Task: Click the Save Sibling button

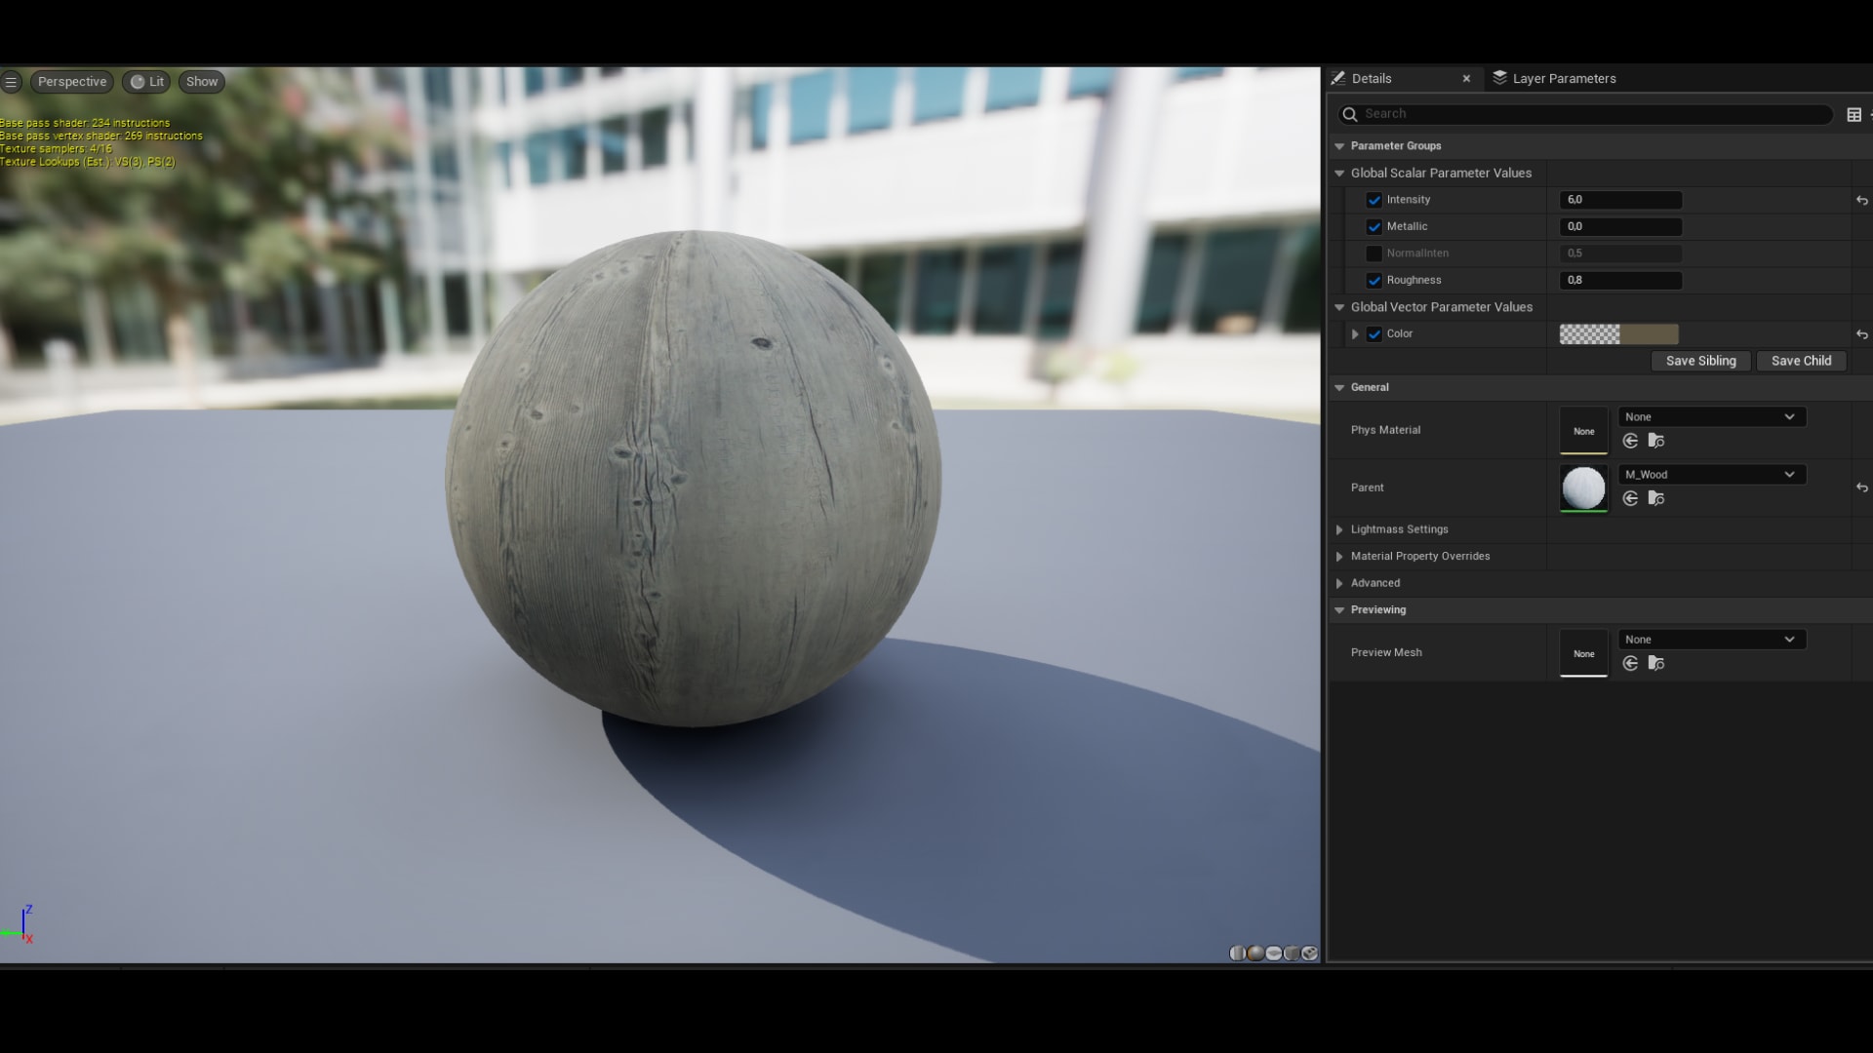Action: point(1700,361)
